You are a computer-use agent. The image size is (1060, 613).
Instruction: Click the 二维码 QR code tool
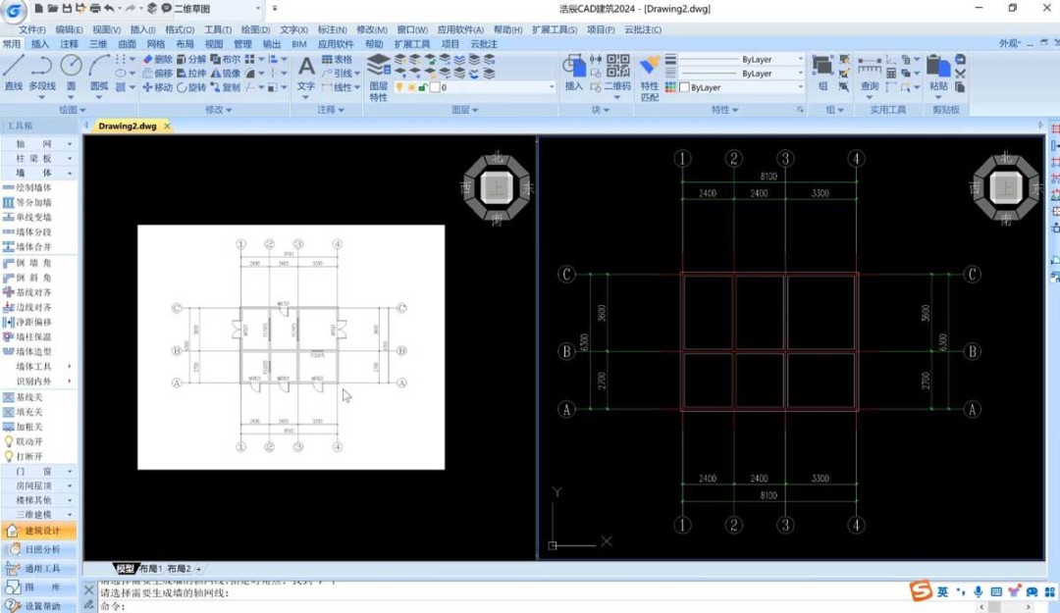[x=617, y=72]
